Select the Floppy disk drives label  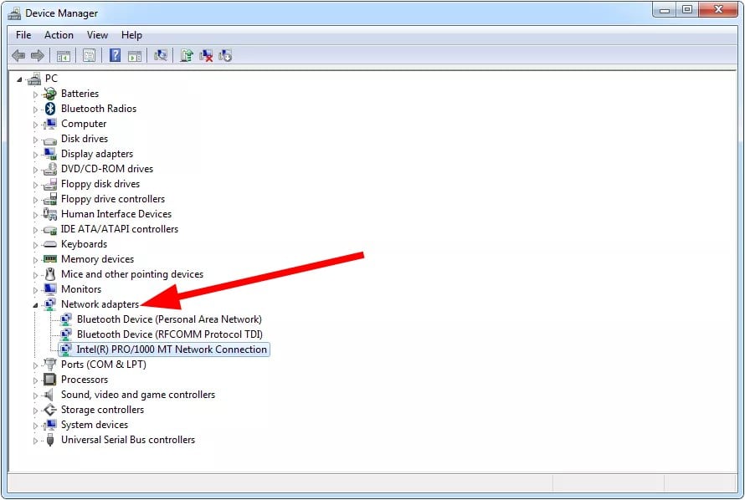(x=100, y=184)
